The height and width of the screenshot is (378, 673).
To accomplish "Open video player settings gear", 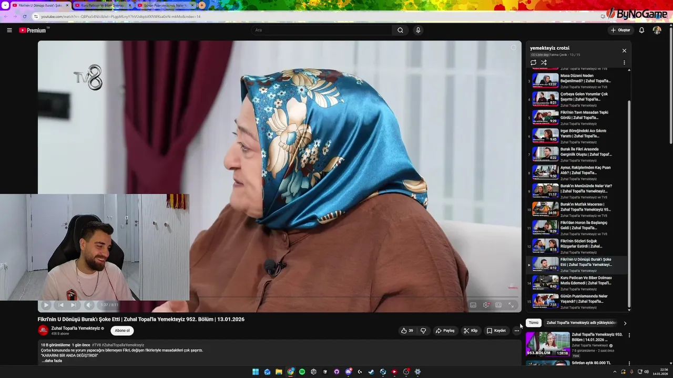I will pyautogui.click(x=486, y=305).
